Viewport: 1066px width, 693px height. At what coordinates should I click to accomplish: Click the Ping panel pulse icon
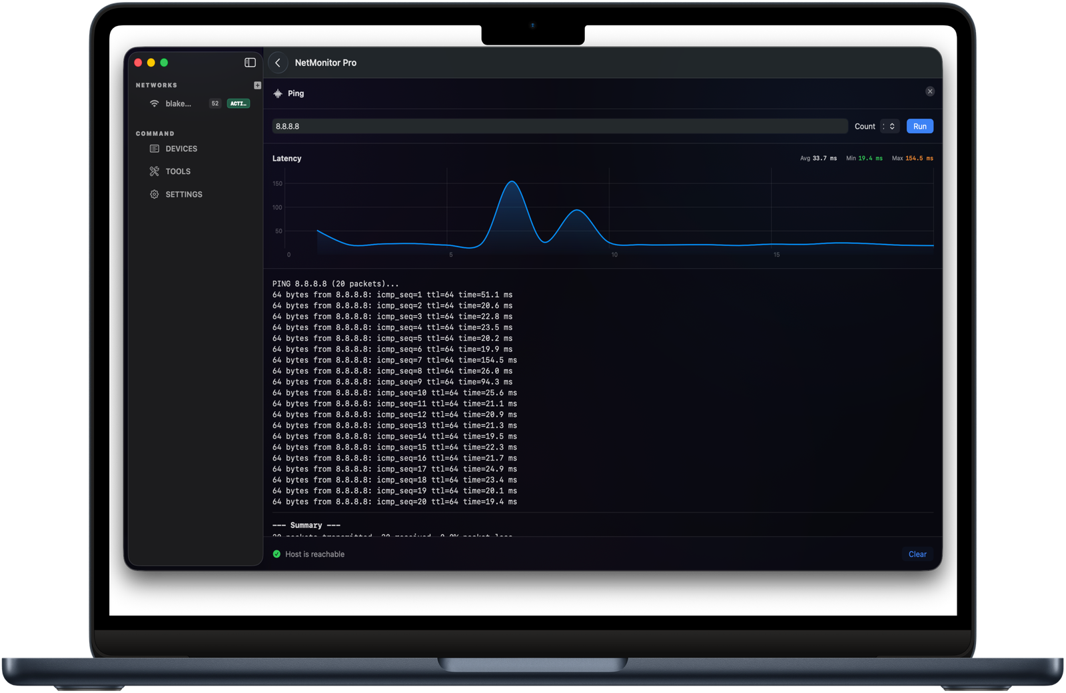(x=278, y=94)
